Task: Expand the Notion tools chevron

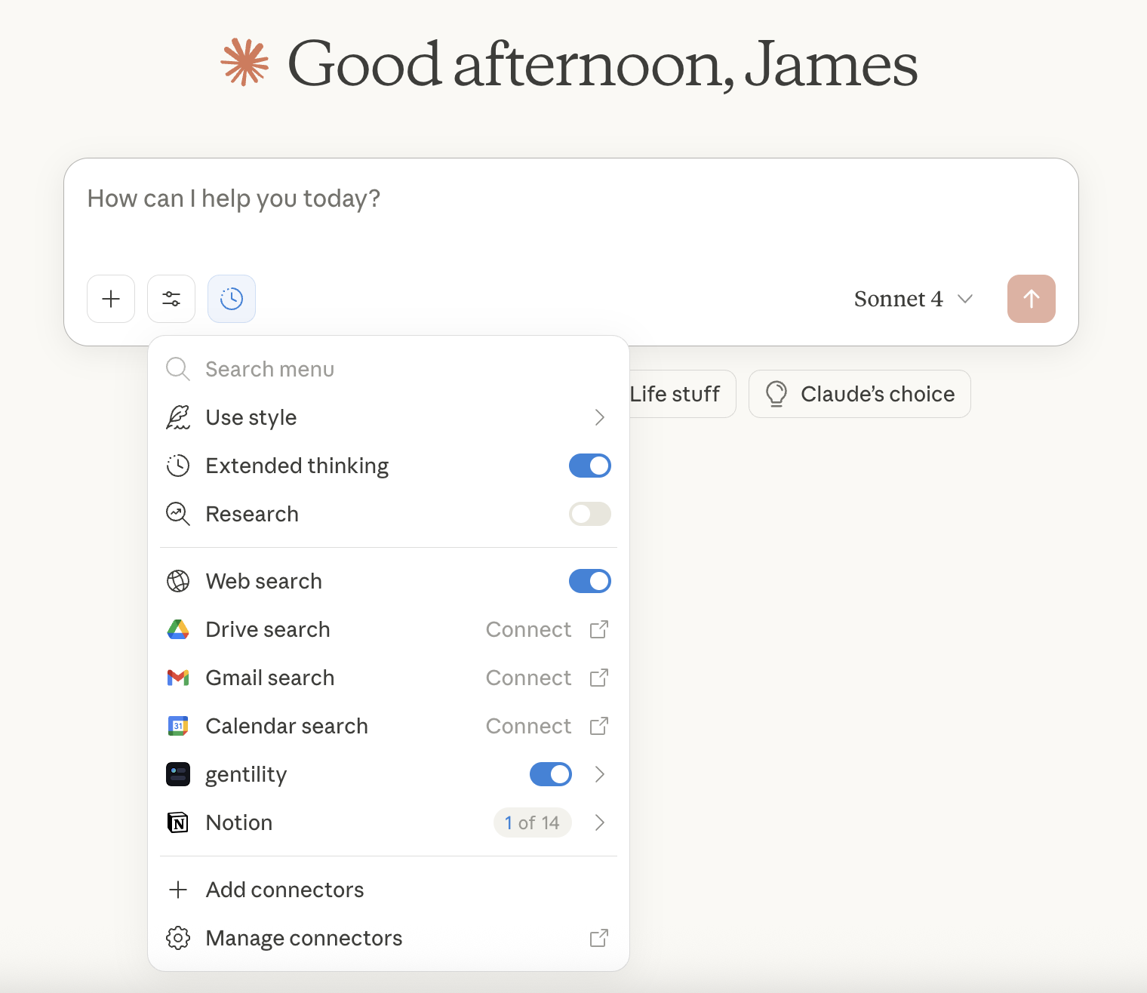Action: click(599, 822)
